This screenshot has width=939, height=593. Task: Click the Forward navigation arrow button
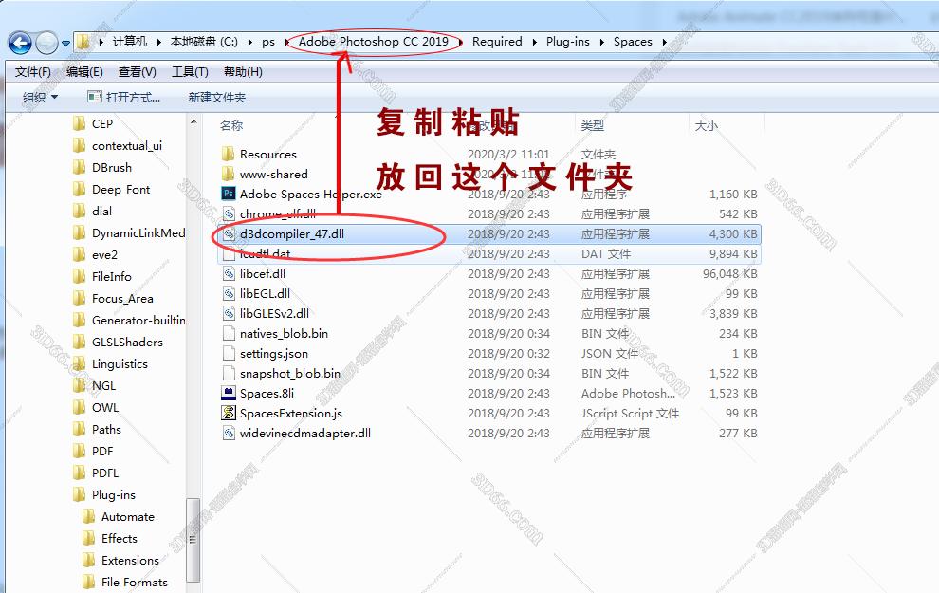(47, 43)
